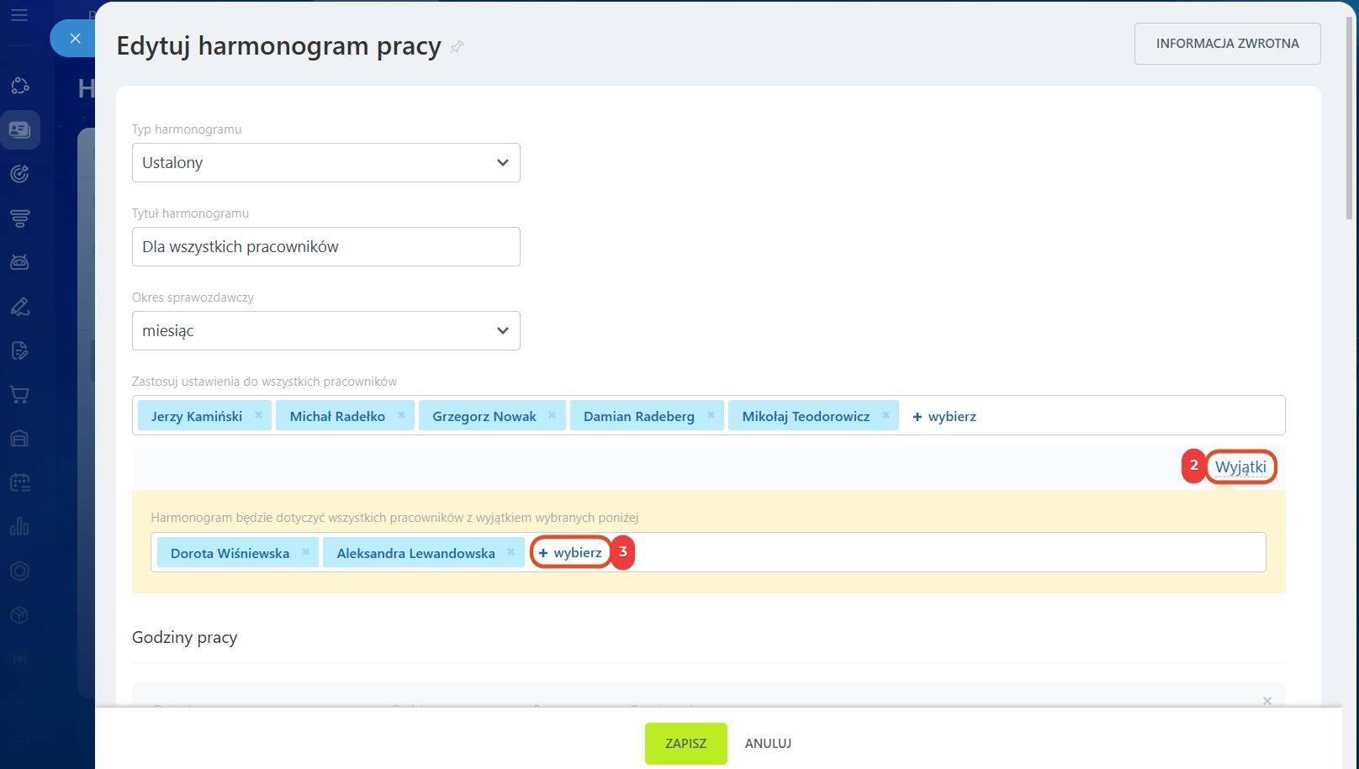Image resolution: width=1359 pixels, height=769 pixels.
Task: Open the hamburger main menu
Action: tap(19, 15)
